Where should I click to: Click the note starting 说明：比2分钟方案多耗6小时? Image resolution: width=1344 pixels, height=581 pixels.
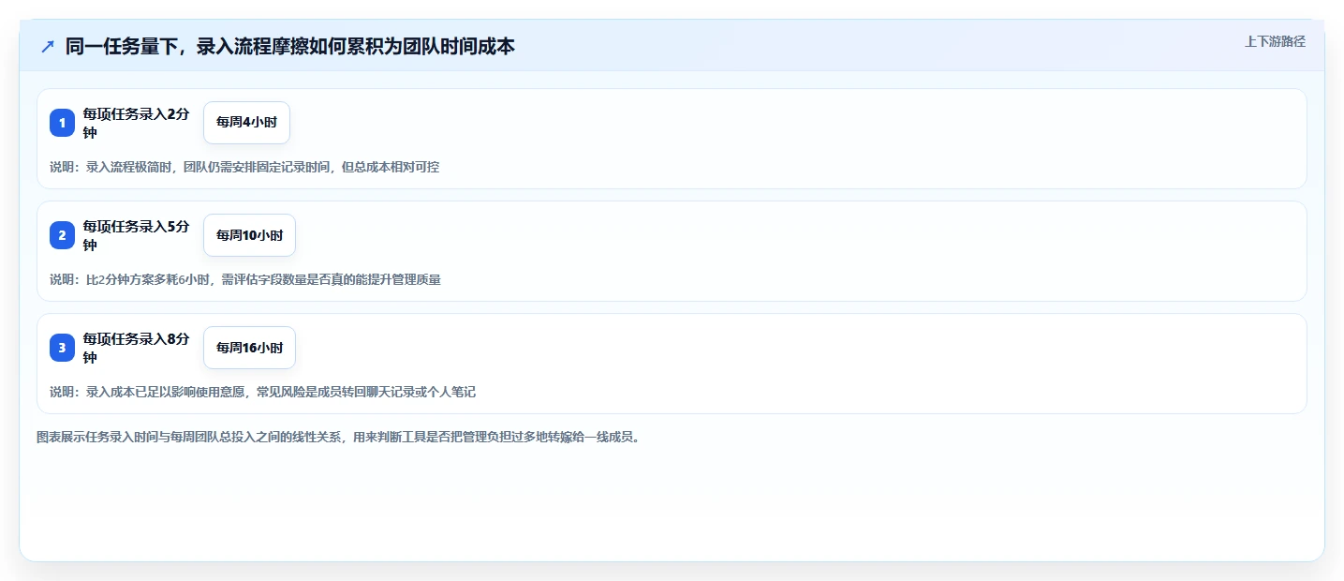click(x=245, y=279)
